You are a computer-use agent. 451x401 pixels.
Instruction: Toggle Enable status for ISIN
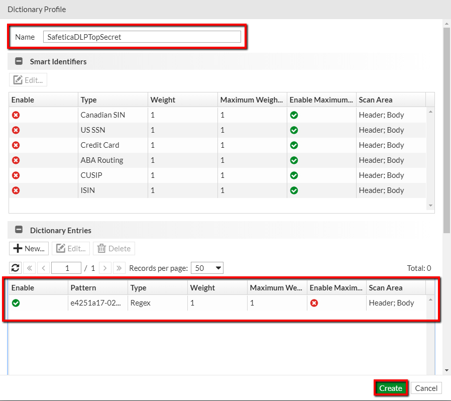tap(16, 190)
